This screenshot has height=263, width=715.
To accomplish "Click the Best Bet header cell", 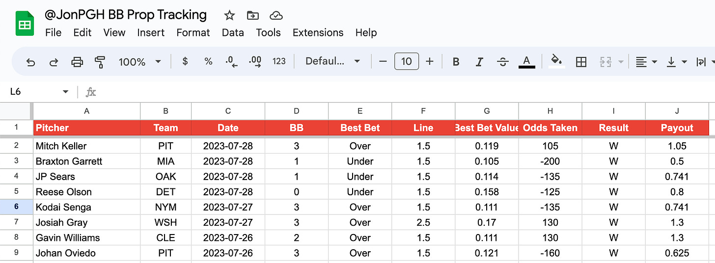I will click(360, 128).
